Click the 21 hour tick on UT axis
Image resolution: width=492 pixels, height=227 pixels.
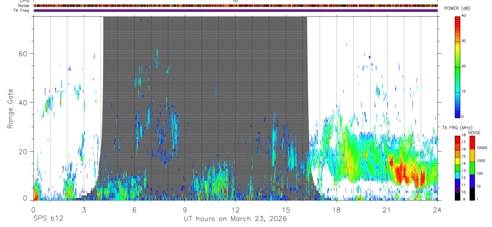(x=387, y=209)
